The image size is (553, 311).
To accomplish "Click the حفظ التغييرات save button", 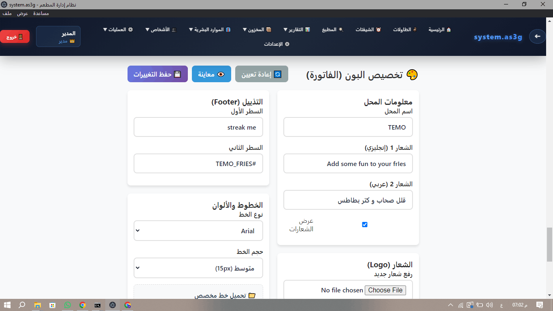I will tap(157, 74).
